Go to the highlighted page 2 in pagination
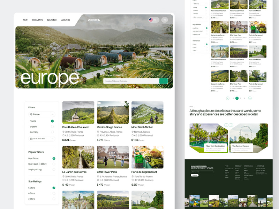 point(237,98)
